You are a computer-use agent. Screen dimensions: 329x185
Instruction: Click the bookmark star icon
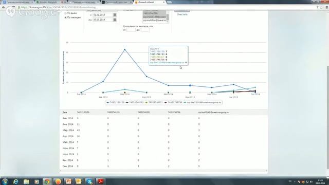click(x=321, y=7)
